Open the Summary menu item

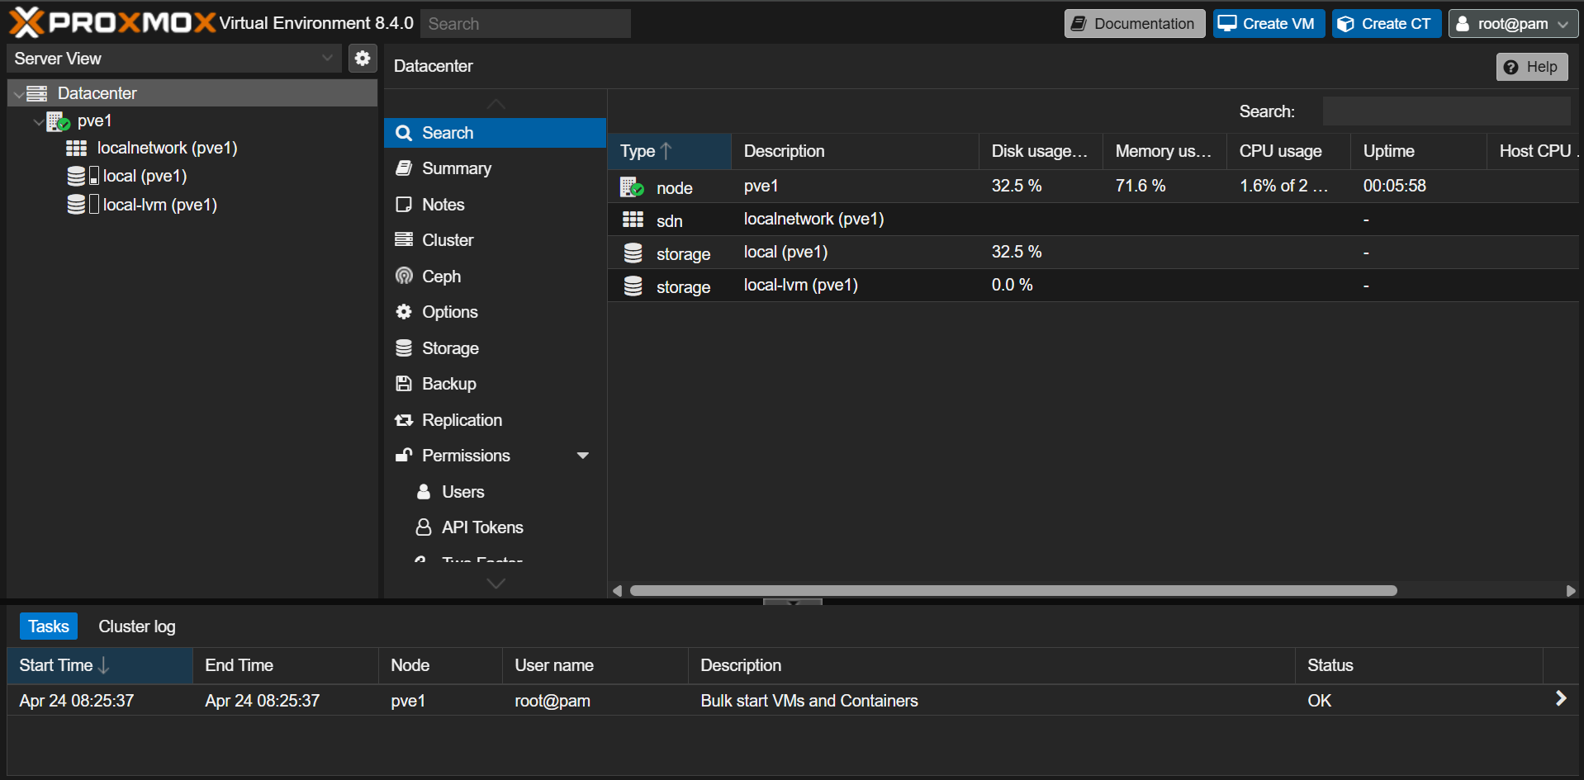[x=495, y=168]
